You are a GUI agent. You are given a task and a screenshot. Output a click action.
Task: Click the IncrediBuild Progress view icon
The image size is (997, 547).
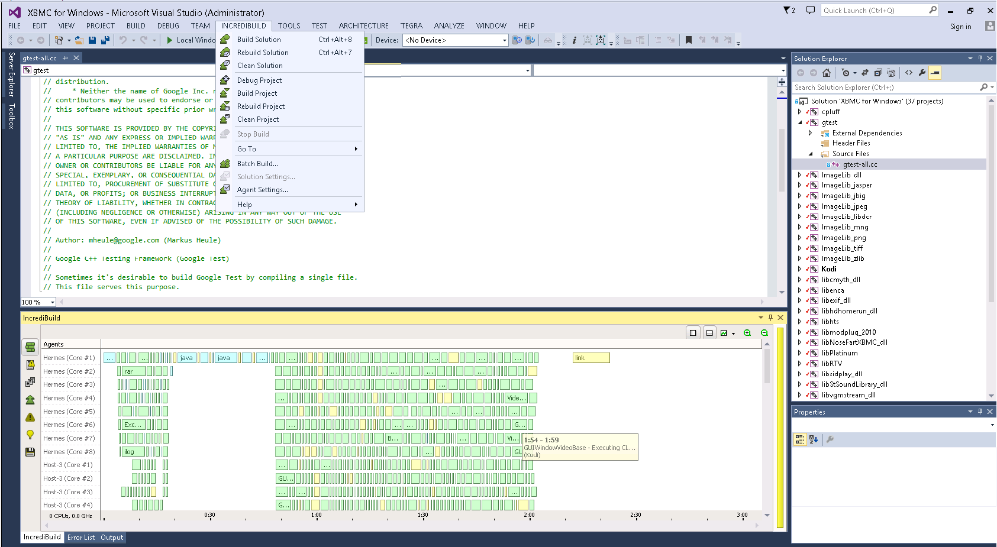(x=30, y=347)
